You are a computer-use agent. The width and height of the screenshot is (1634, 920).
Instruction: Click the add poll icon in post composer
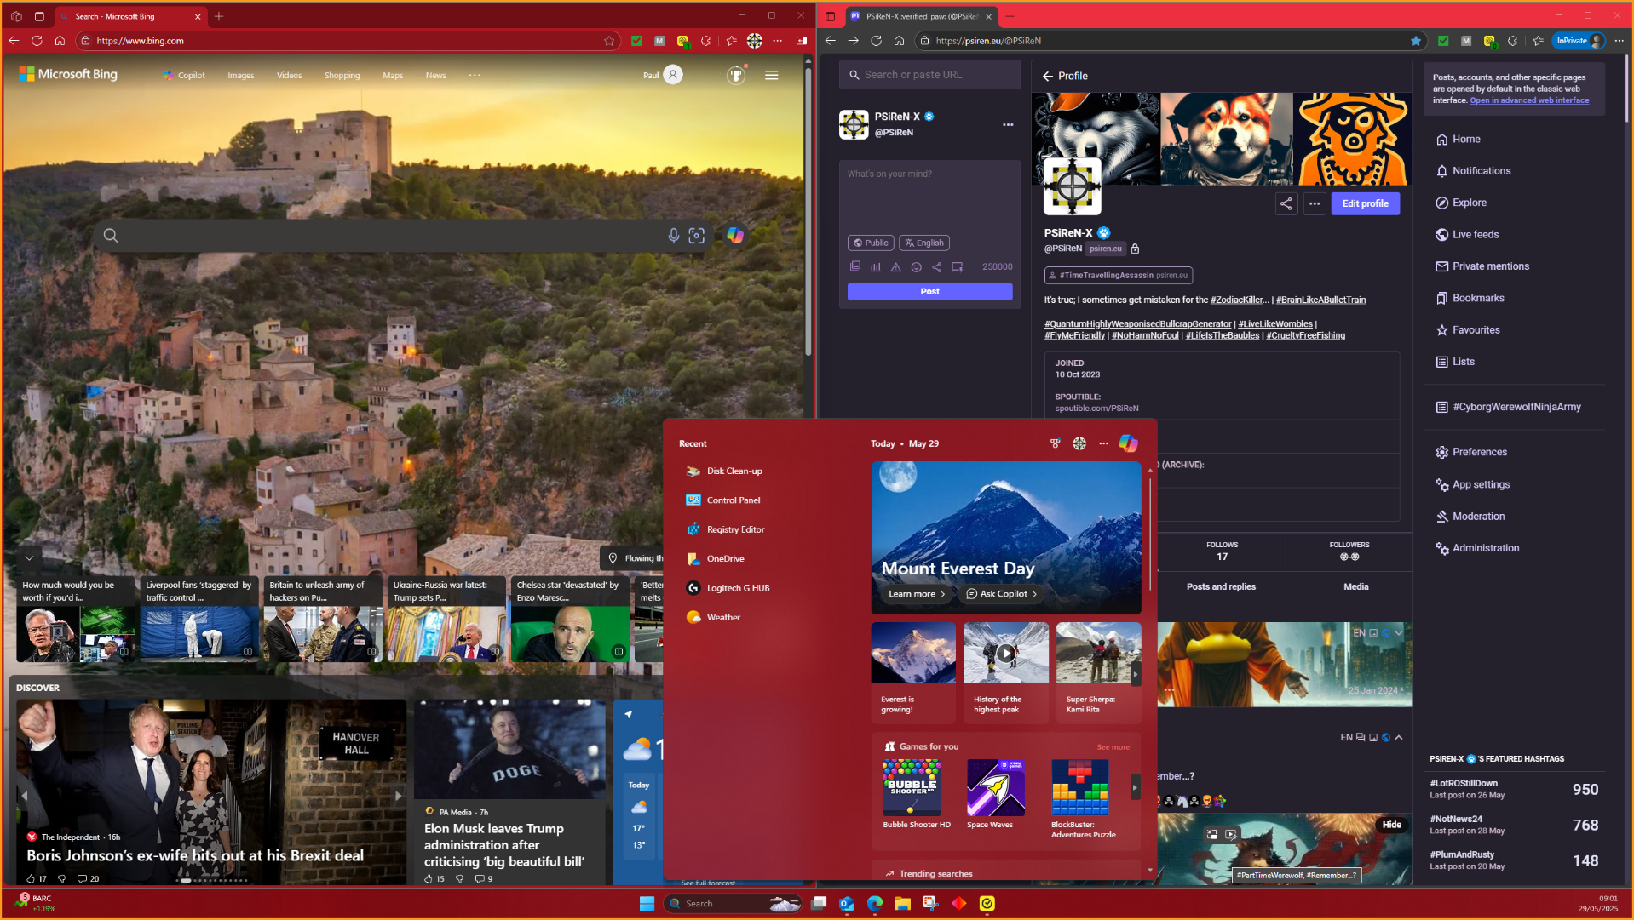tap(876, 266)
